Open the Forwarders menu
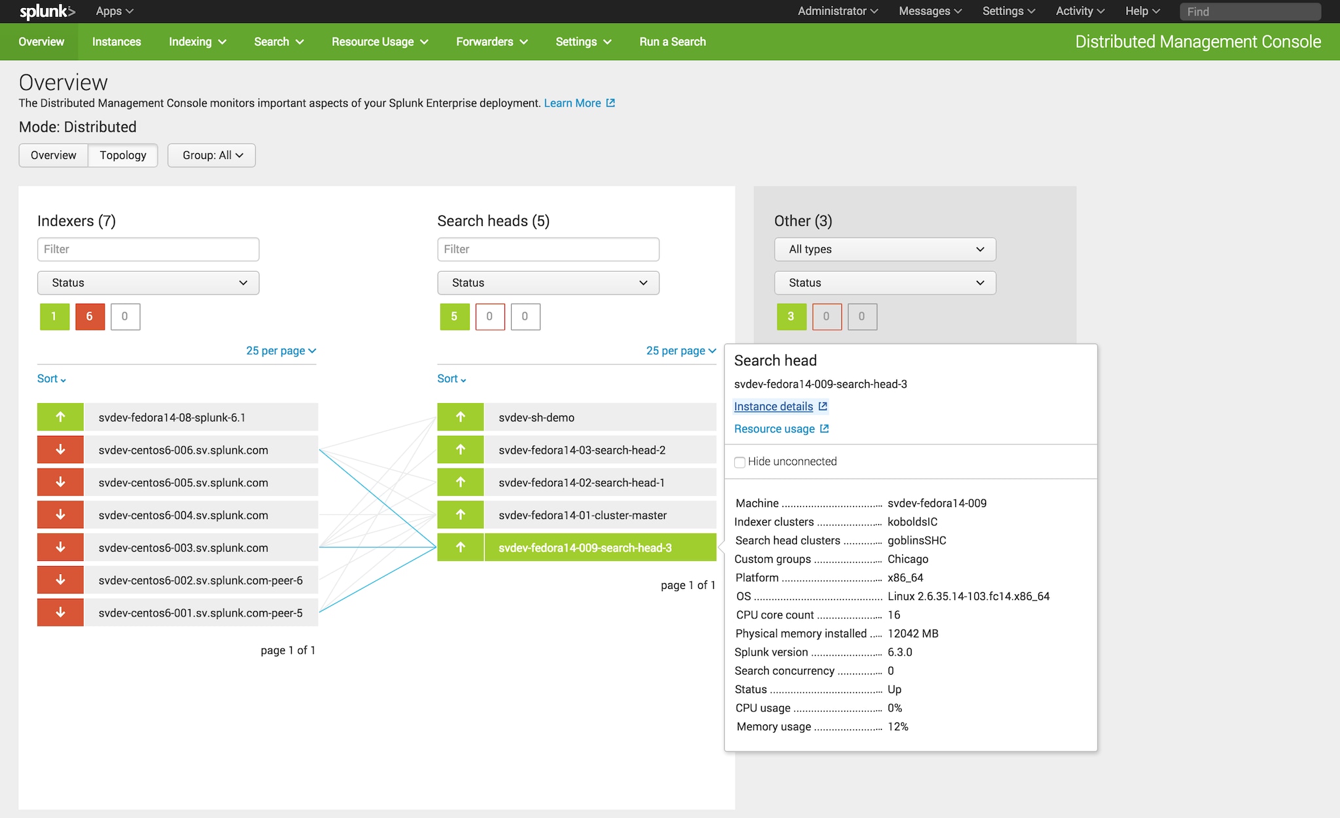Image resolution: width=1340 pixels, height=818 pixels. [491, 42]
